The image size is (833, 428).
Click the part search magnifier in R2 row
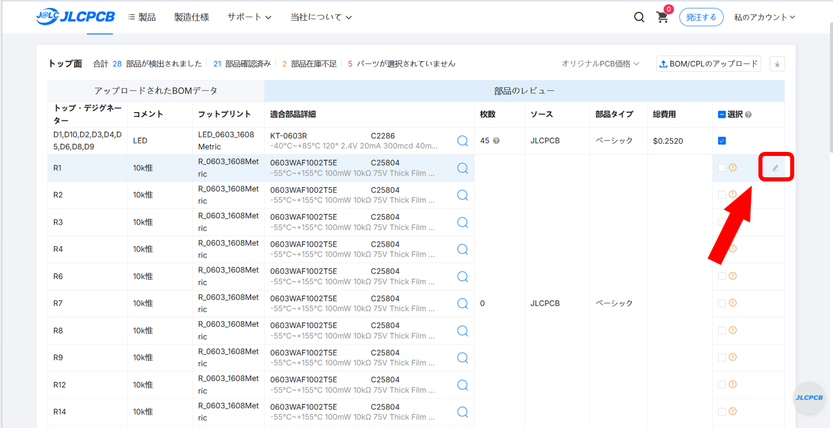click(462, 195)
